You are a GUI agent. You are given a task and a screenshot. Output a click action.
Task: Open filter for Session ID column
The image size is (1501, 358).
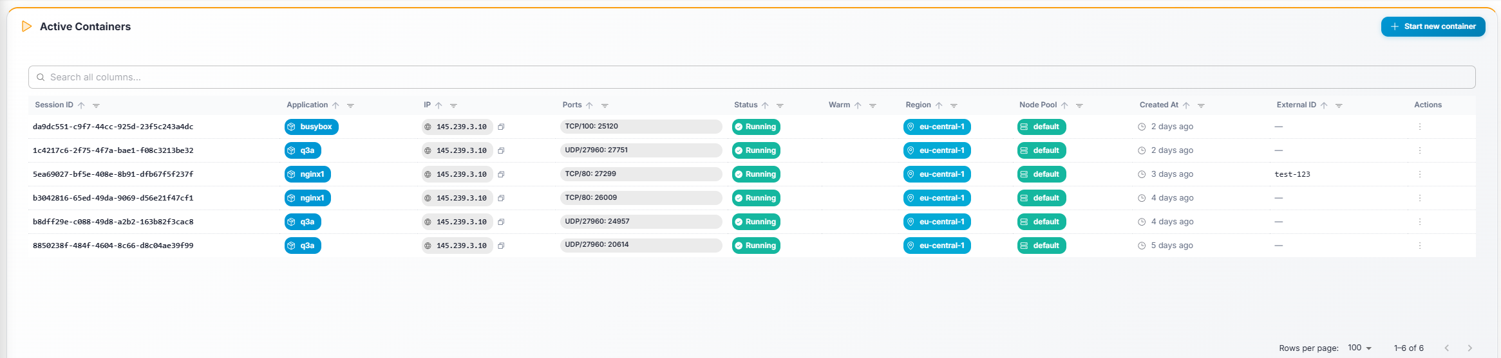96,105
